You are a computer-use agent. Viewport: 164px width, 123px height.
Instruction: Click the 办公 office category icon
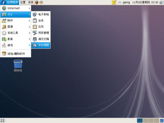point(4,14)
